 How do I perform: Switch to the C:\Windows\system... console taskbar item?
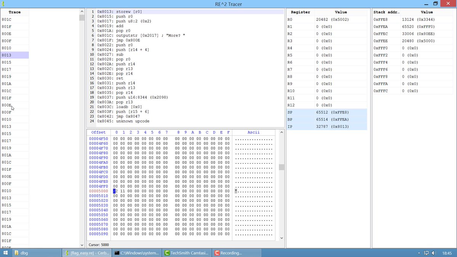pyautogui.click(x=137, y=253)
